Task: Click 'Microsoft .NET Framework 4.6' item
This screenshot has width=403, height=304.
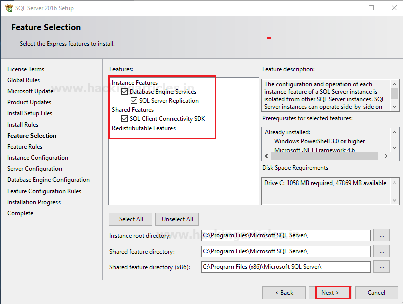Action: [x=314, y=150]
